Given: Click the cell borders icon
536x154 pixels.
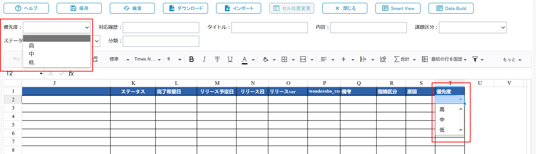Looking at the screenshot, I should 284,59.
